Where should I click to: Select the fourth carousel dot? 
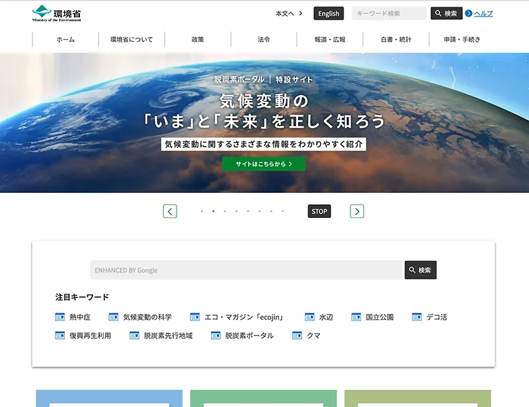coord(237,211)
